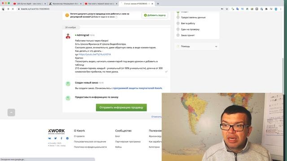This screenshot has height=161, width=287.
Task: Click the blue browser profile avatar
Action: pyautogui.click(x=276, y=9)
